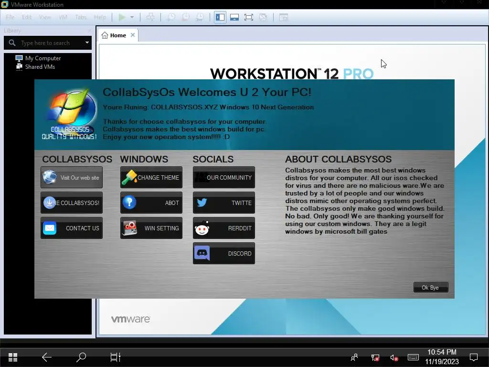Click the unity mode toolbar icon

pos(263,17)
